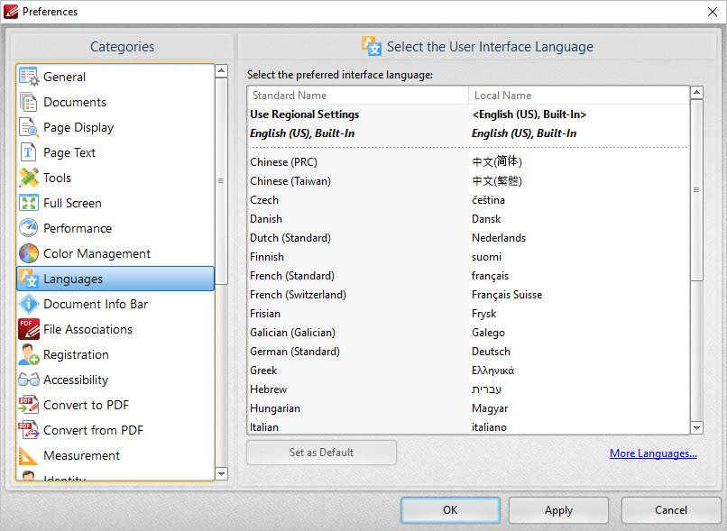Image resolution: width=727 pixels, height=531 pixels.
Task: Open Document Info Bar preferences
Action: [94, 304]
